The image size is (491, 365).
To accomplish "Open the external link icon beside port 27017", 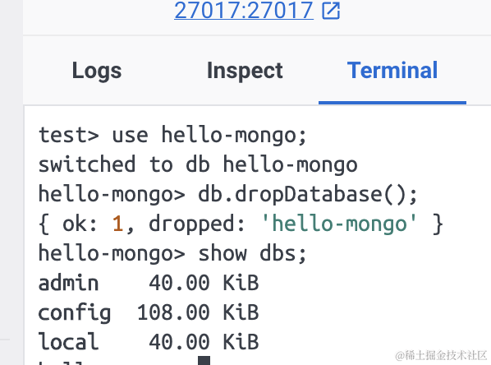I will point(331,11).
